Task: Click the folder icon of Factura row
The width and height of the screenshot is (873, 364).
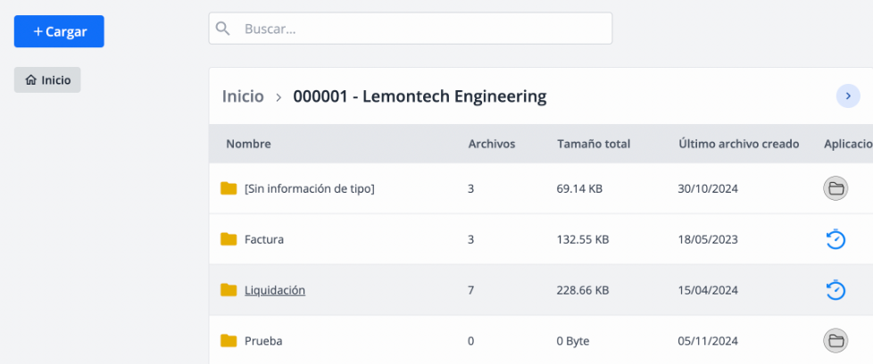Action: tap(229, 239)
